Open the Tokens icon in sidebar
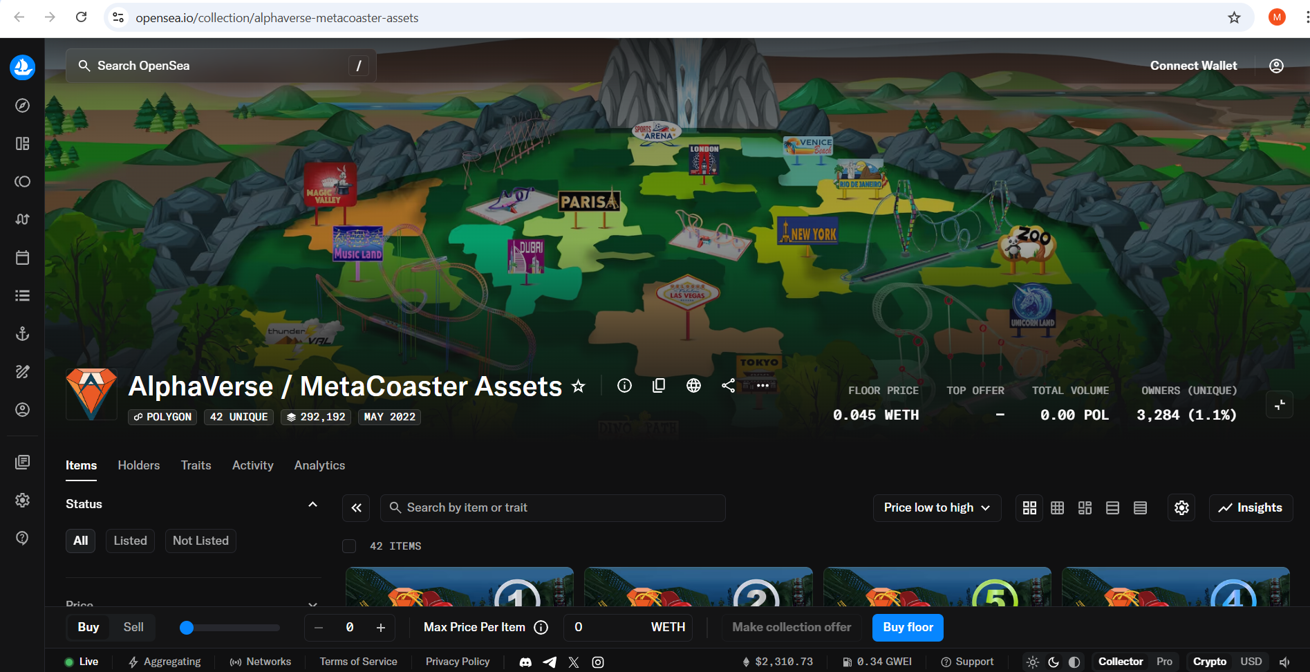This screenshot has height=672, width=1310. [22, 181]
